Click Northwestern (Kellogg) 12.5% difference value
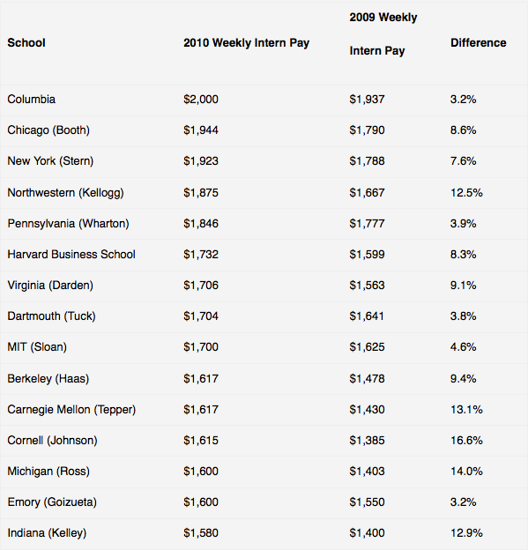The height and width of the screenshot is (550, 528). [x=466, y=192]
